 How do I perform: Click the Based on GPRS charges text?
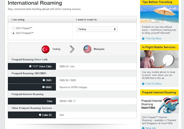[x=73, y=87]
